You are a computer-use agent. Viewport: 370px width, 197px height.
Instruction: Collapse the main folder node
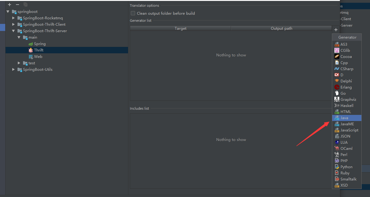pyautogui.click(x=19, y=37)
